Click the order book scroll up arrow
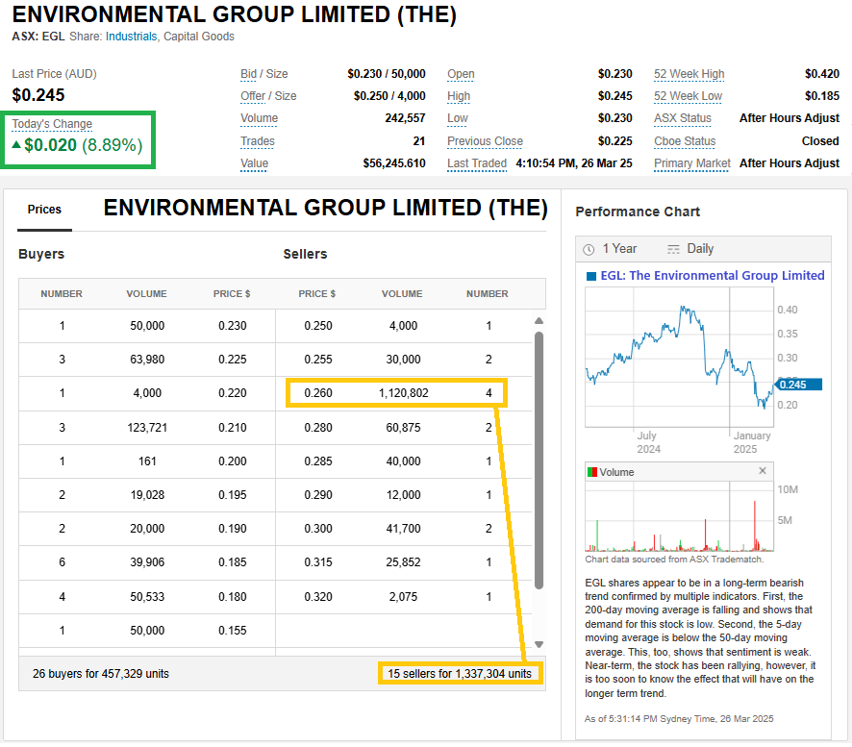 (539, 321)
